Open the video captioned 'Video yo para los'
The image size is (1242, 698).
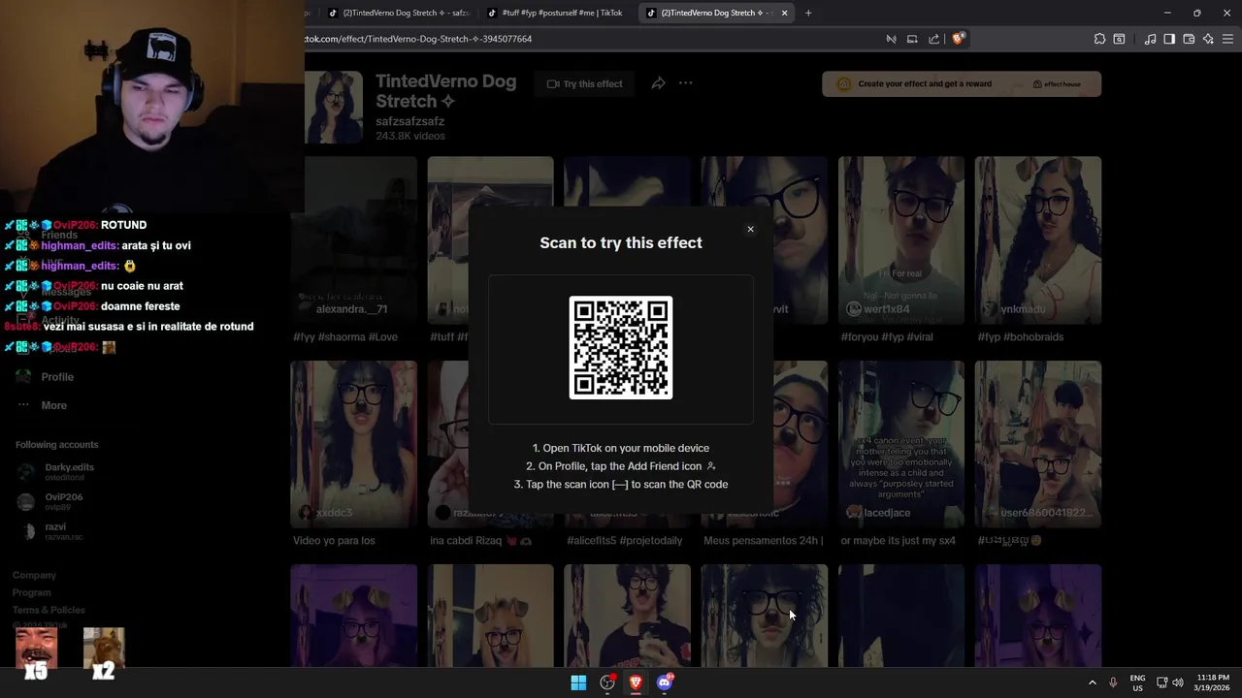click(353, 444)
